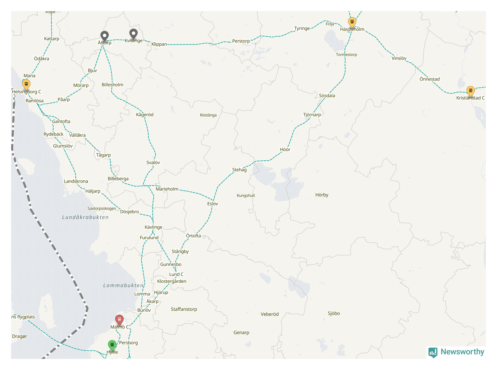
Task: Click the Staffanstorp label
Action: [184, 309]
